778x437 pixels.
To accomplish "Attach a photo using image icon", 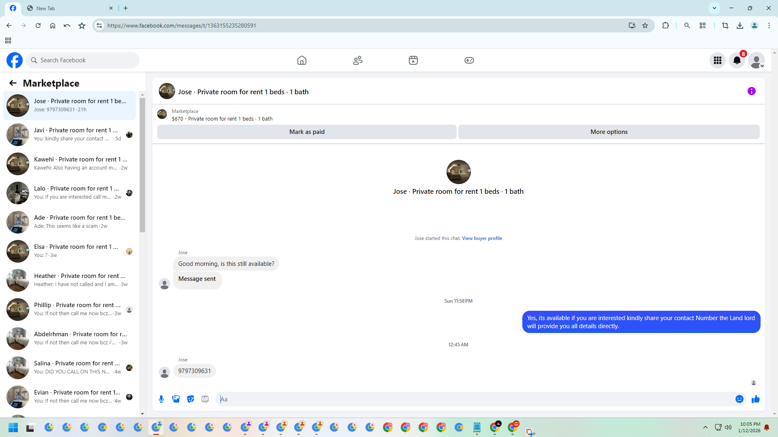I will coord(176,399).
